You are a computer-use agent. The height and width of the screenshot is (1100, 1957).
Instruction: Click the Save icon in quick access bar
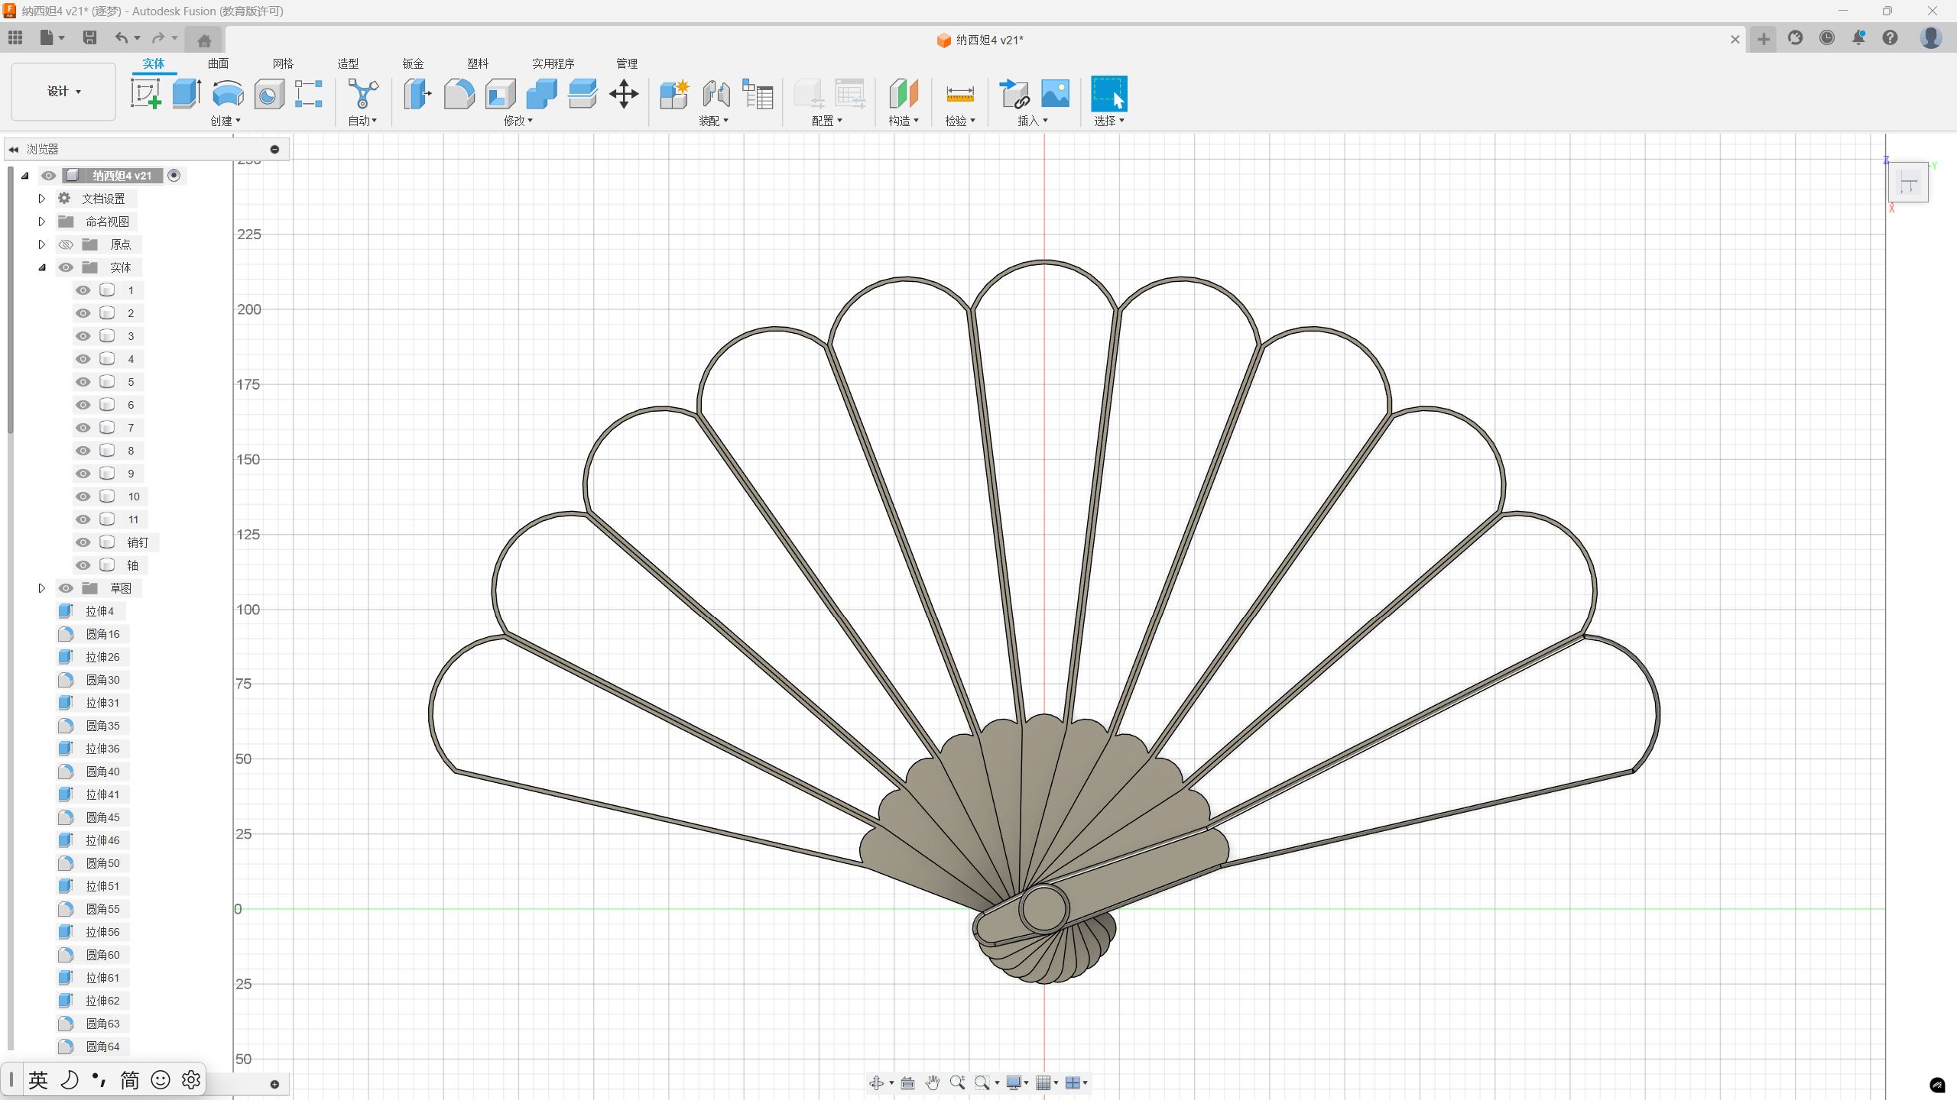pyautogui.click(x=89, y=37)
